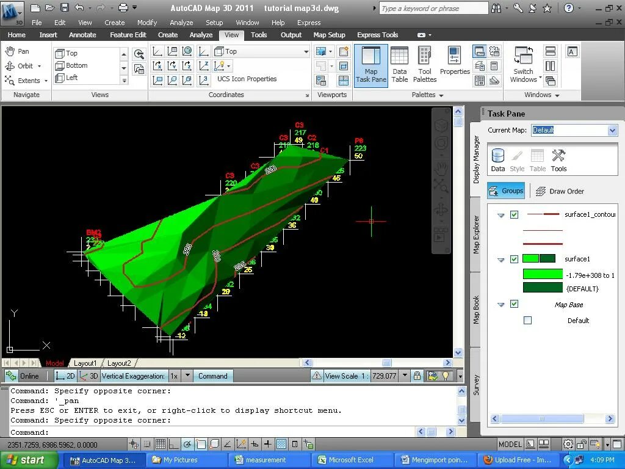Open the Modify menu

[x=147, y=23]
